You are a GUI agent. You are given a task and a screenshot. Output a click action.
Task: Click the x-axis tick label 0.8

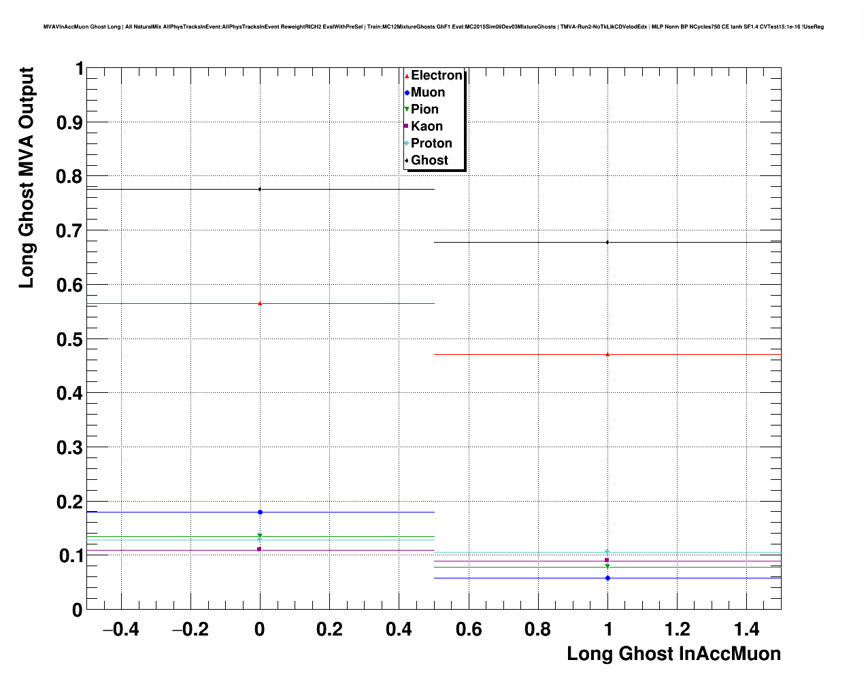coord(538,629)
